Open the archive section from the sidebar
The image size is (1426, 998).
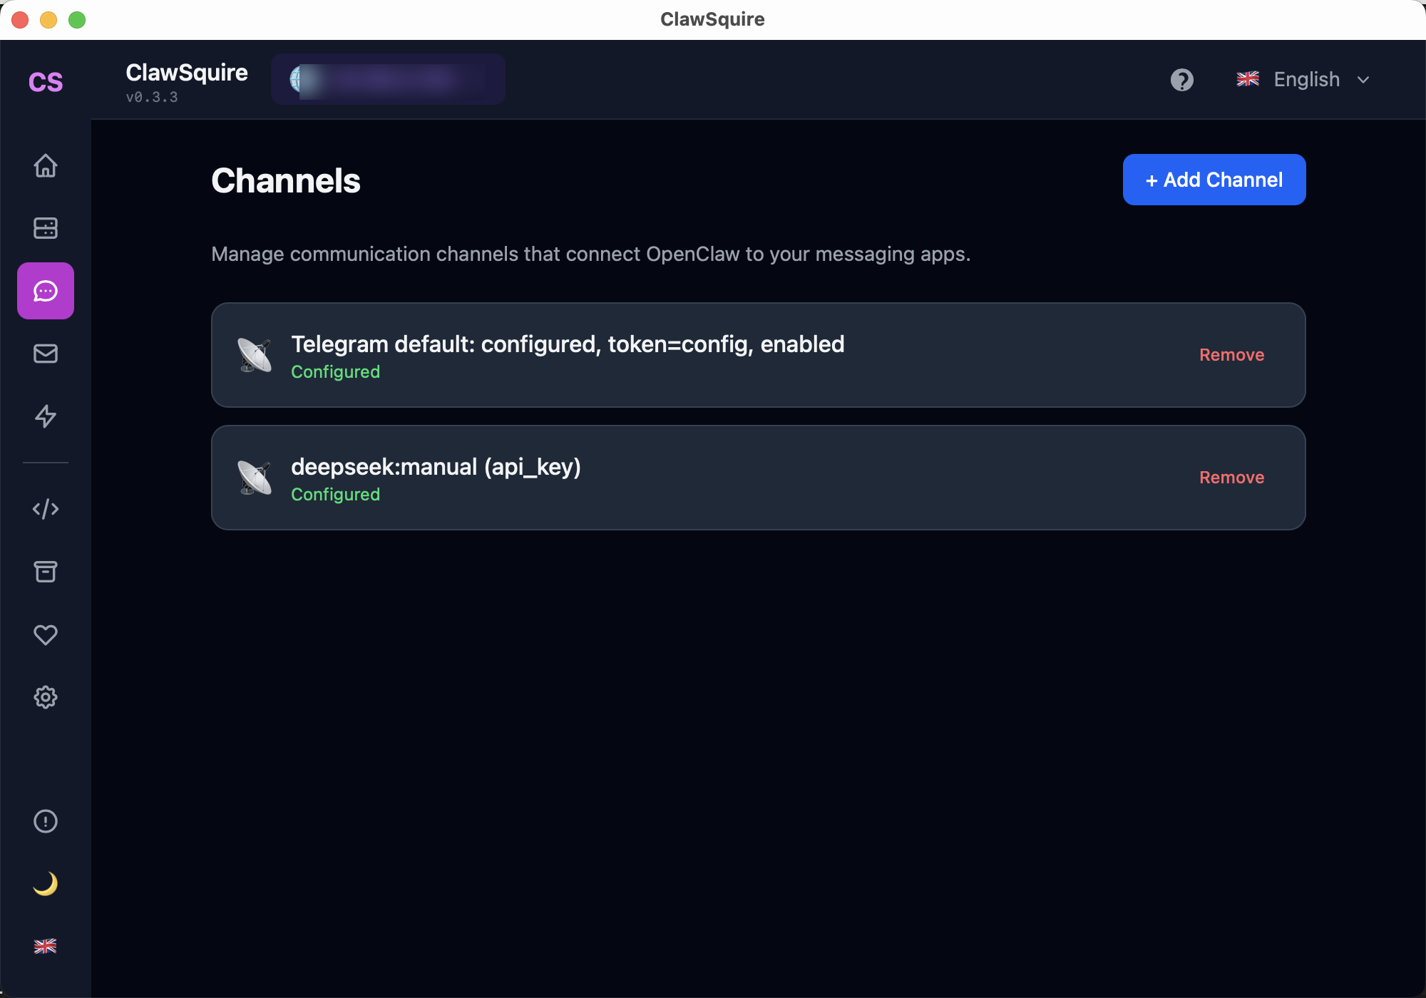pyautogui.click(x=46, y=572)
